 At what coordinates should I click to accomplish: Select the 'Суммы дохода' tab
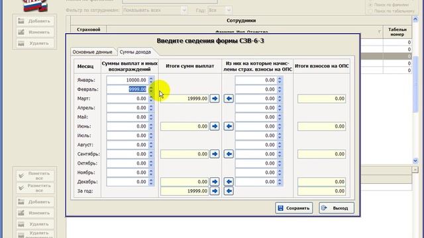pos(135,52)
